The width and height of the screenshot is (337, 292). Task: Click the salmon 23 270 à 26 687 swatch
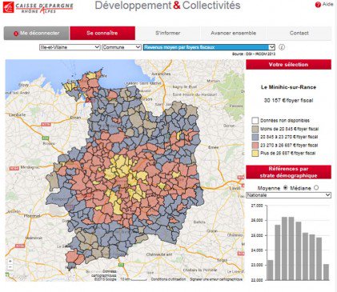[x=255, y=146]
